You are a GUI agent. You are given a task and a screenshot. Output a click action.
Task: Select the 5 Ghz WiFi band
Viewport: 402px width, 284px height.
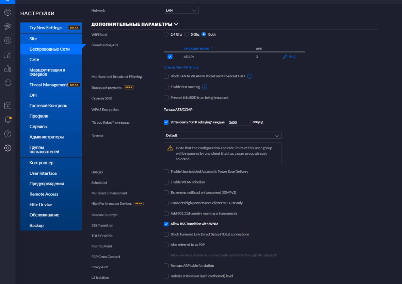coord(186,34)
